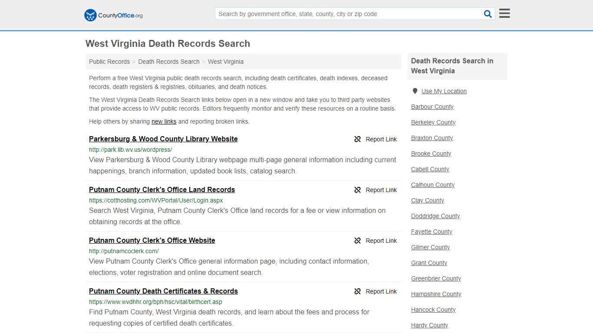The width and height of the screenshot is (593, 333).
Task: Click the location pin icon
Action: pyautogui.click(x=415, y=91)
